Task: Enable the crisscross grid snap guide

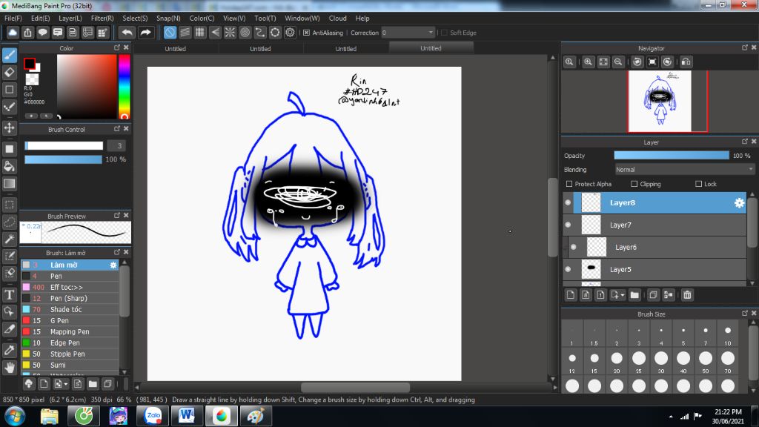Action: 200,33
